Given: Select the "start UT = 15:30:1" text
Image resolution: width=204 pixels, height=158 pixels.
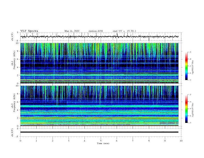Looking at the screenshot, I should 124,31.
